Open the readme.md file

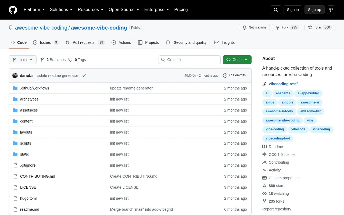pyautogui.click(x=30, y=209)
